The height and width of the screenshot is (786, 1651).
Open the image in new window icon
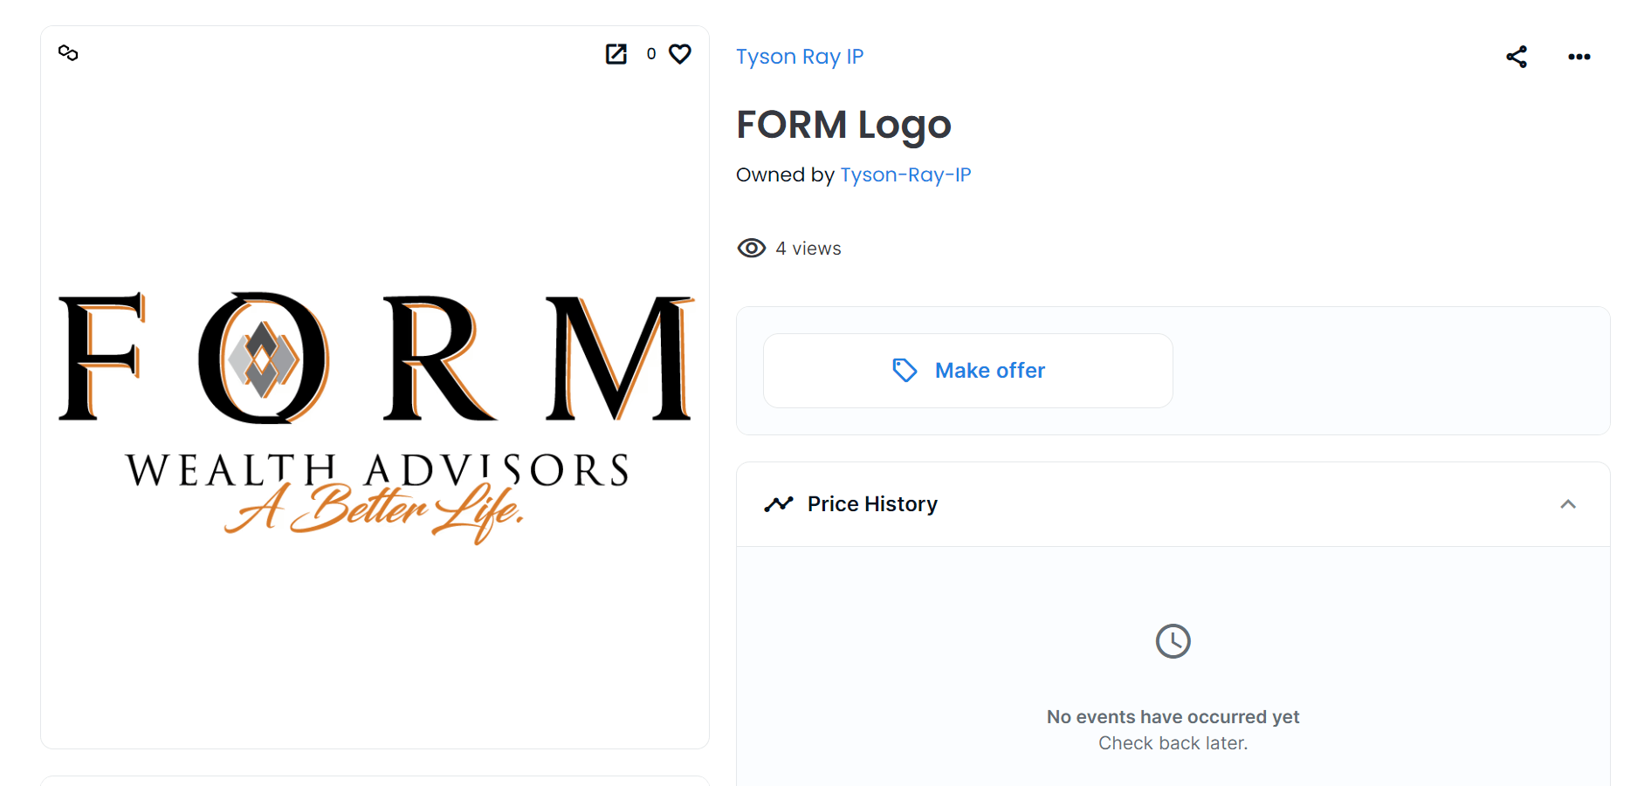(x=616, y=54)
